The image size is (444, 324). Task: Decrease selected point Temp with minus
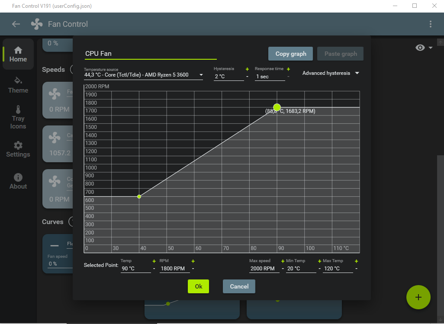point(154,269)
